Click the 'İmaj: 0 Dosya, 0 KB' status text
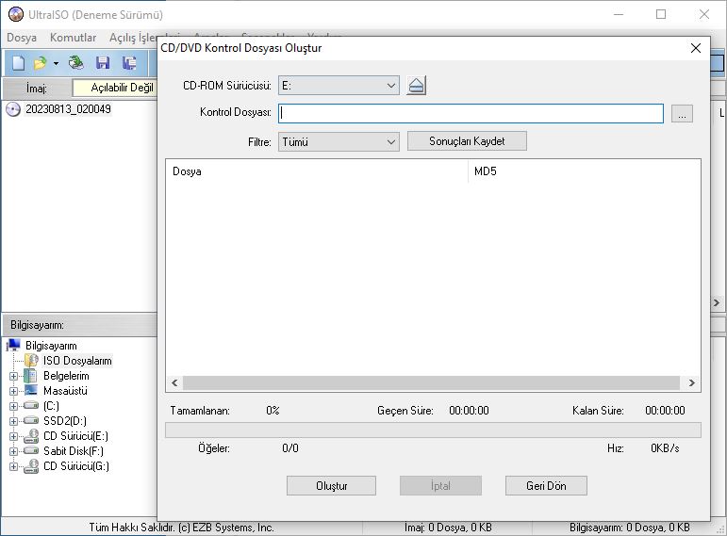The image size is (727, 536). click(448, 528)
